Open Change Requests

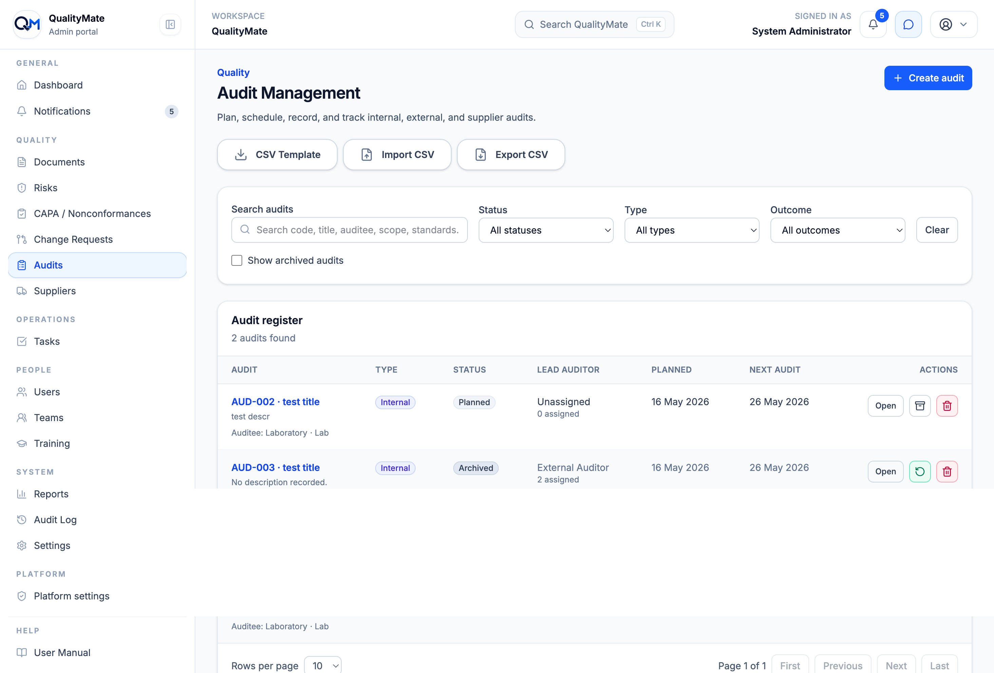click(x=97, y=239)
